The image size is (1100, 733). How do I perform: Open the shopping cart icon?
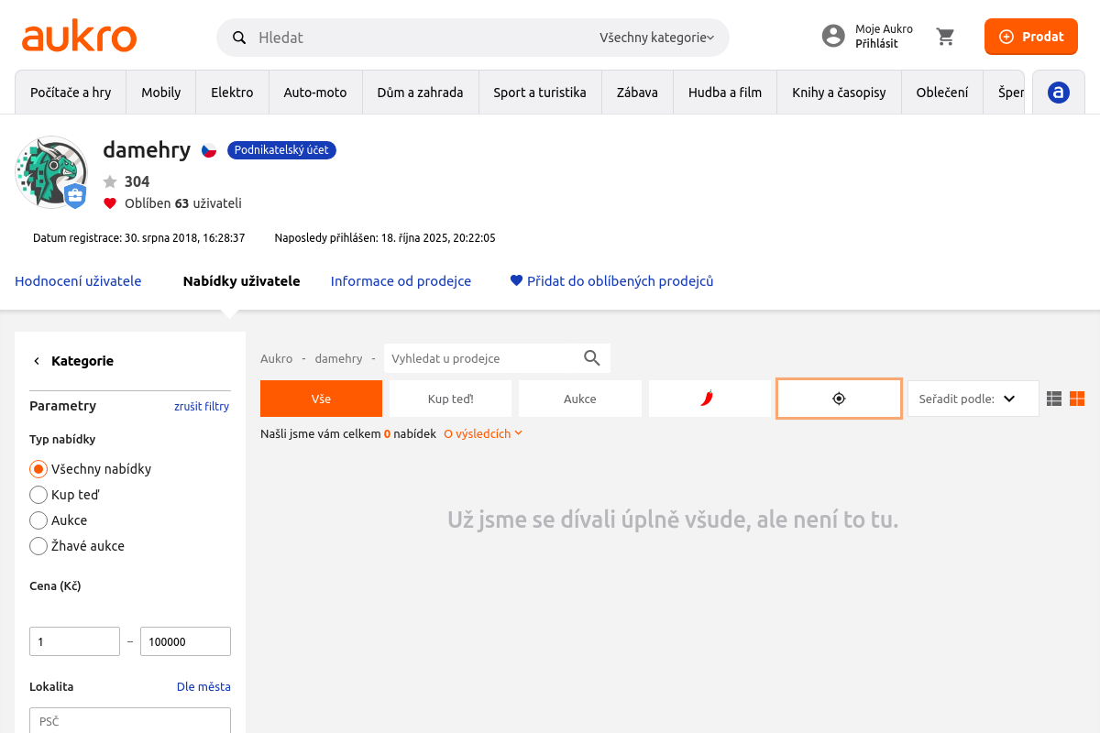pos(945,37)
